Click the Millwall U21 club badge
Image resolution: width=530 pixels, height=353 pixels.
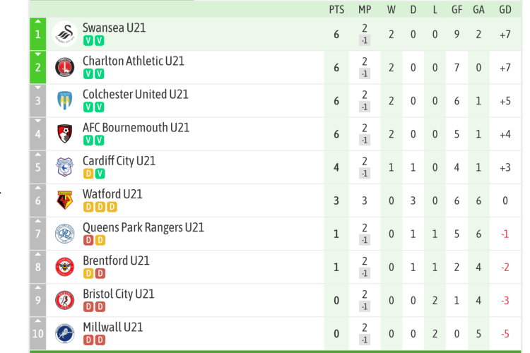coord(65,333)
